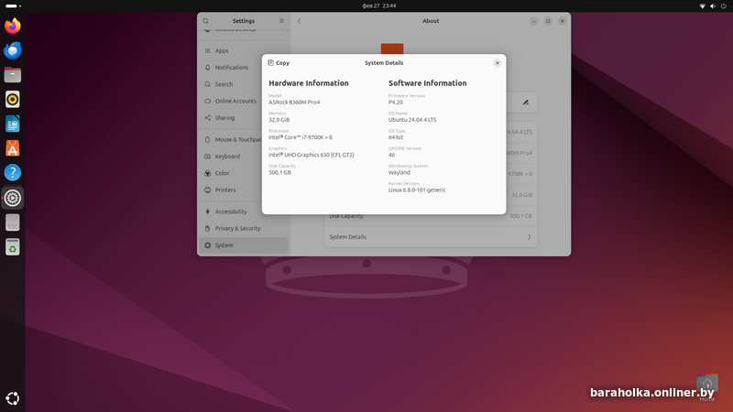This screenshot has width=733, height=412.
Task: Expand System Details row chevron
Action: 530,237
